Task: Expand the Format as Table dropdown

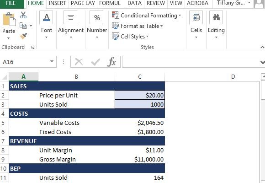Action: (x=162, y=26)
